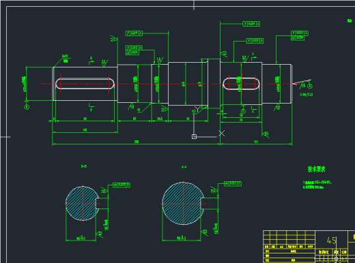Select the tolerance frame beside B-B section
The width and height of the screenshot is (355, 263).
(122, 185)
